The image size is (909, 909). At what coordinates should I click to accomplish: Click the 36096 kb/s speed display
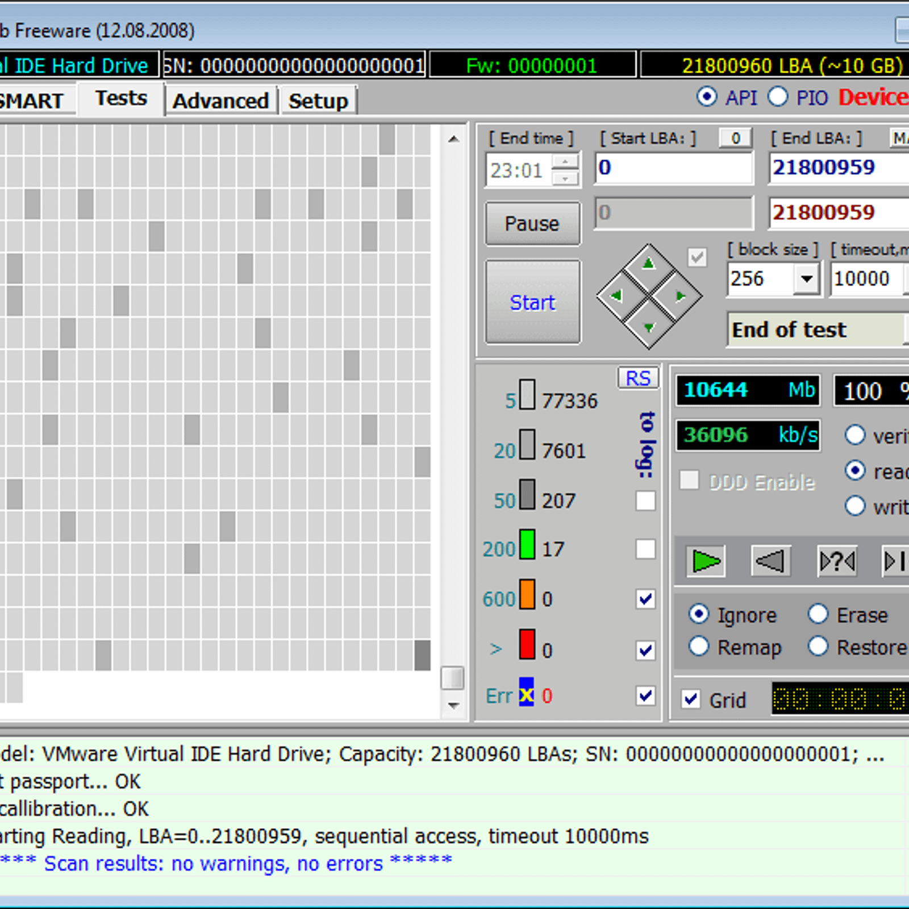(x=748, y=435)
